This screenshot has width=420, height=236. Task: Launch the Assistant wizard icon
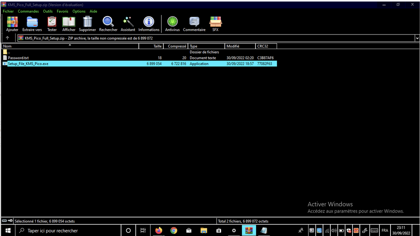128,24
